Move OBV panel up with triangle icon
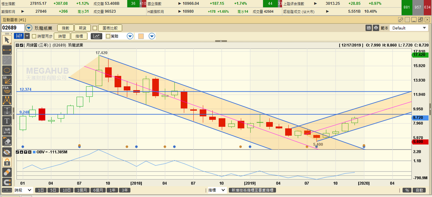Image resolution: width=432 pixels, height=197 pixels. click(21, 152)
